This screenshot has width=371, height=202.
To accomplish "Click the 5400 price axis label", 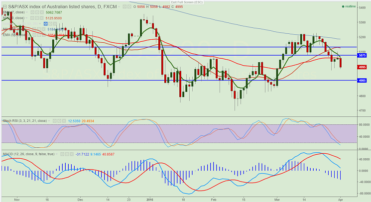I will click(x=362, y=8).
